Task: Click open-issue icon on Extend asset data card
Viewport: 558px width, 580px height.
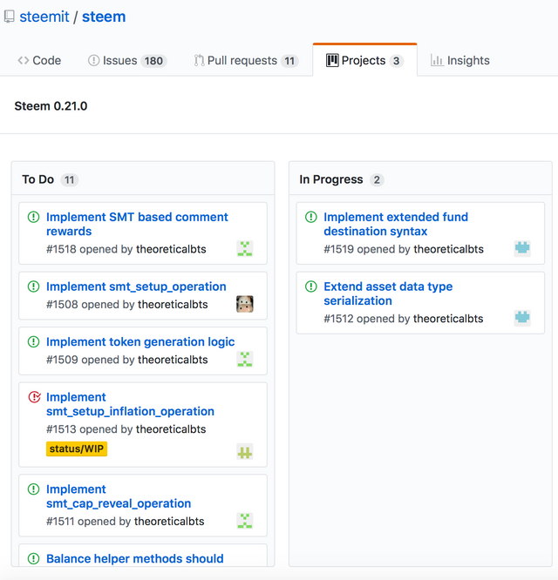Action: tap(311, 287)
